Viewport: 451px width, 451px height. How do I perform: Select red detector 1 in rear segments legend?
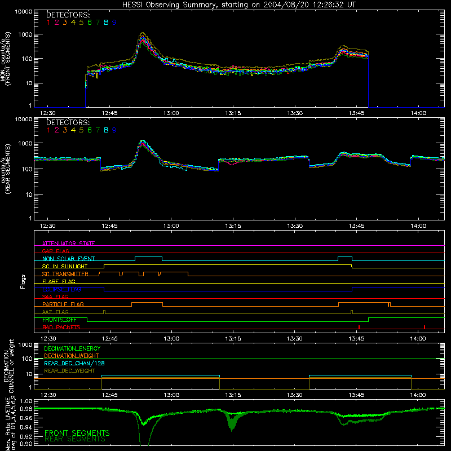click(x=48, y=130)
